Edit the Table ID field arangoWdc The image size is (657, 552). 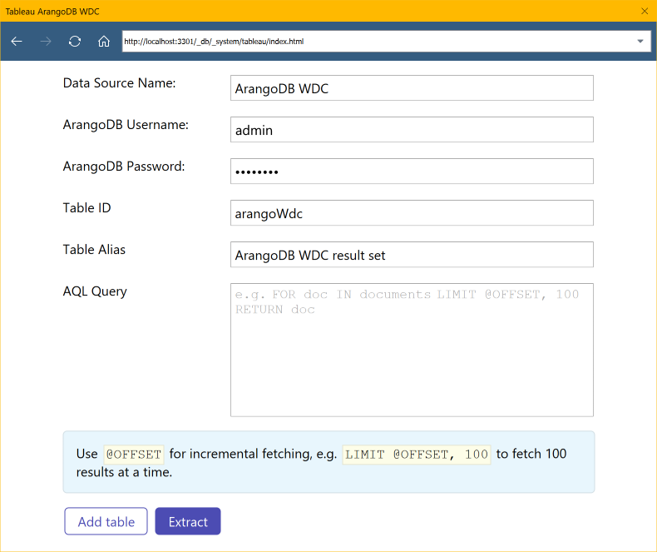coord(412,212)
